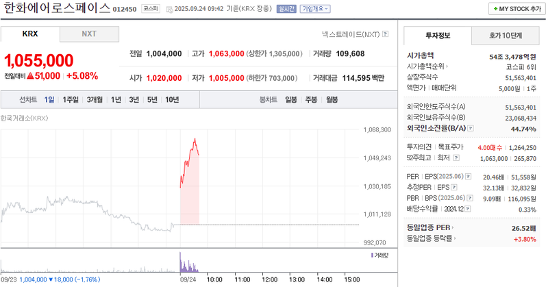Show the 10년 chart period
Screen dimensions: 548x287
tap(172, 99)
